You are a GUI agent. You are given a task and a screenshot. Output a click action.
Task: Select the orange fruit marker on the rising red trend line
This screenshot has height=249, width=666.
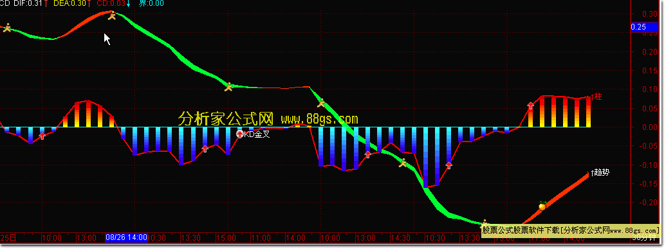coord(542,206)
